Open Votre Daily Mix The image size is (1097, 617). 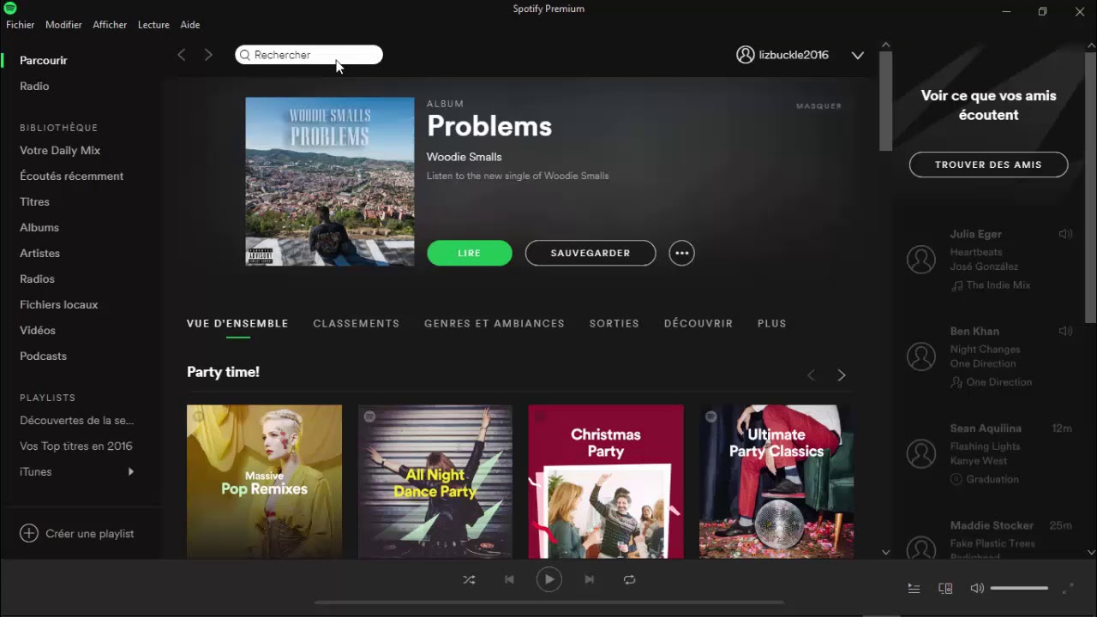coord(60,150)
